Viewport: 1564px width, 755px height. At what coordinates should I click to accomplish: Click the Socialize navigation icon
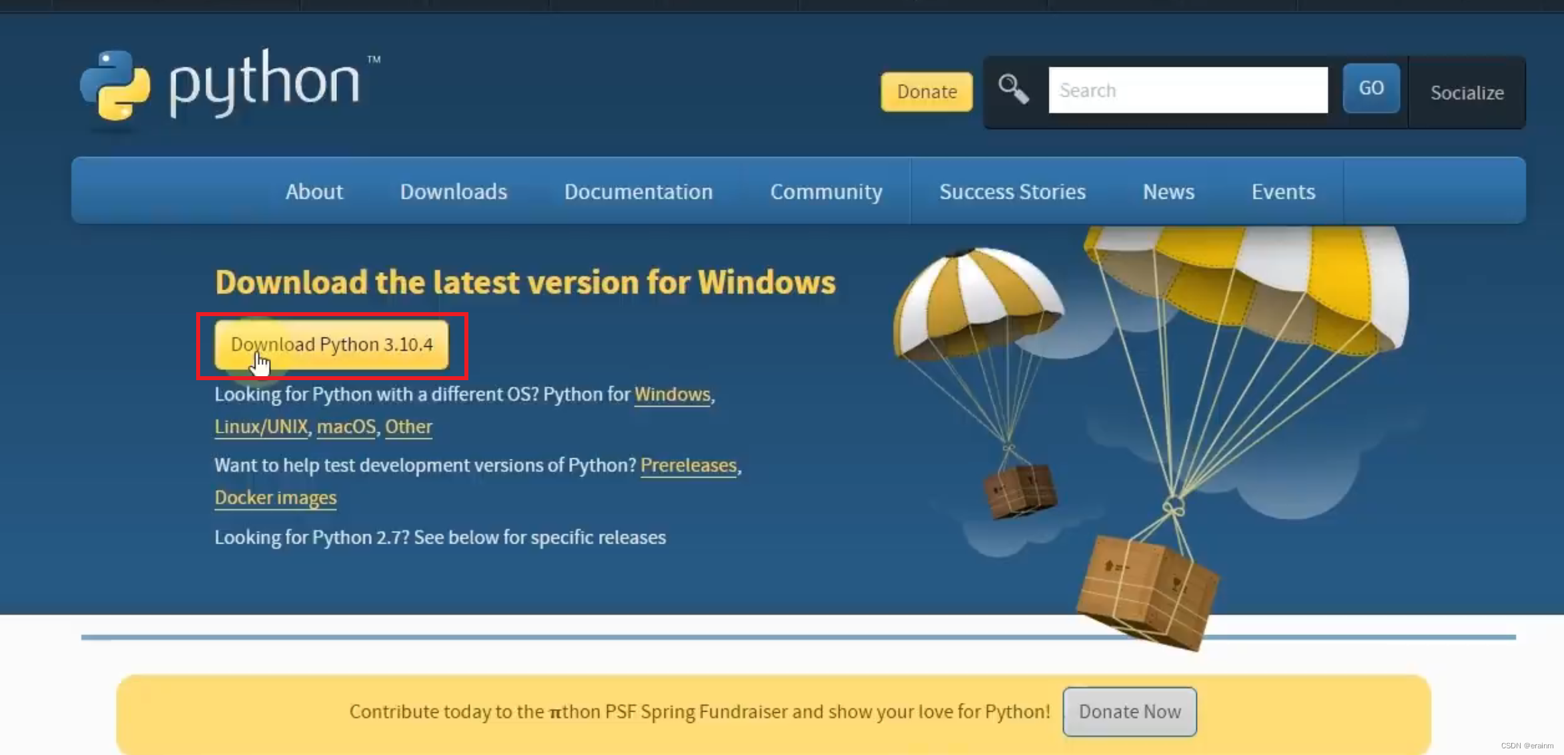tap(1467, 92)
